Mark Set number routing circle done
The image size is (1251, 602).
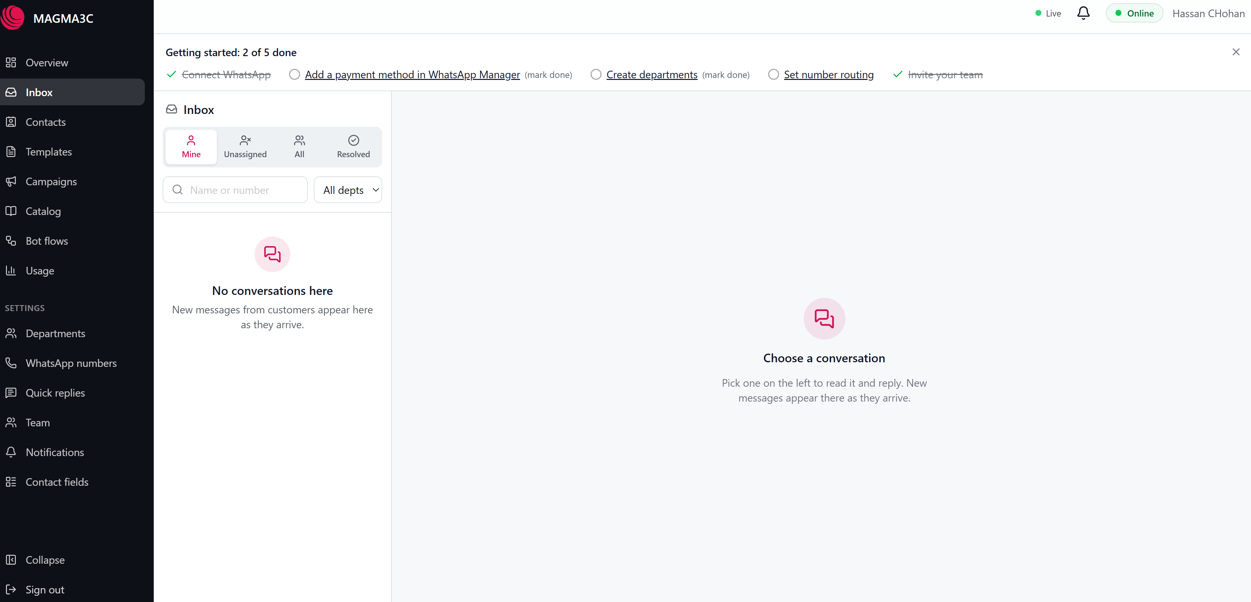773,74
